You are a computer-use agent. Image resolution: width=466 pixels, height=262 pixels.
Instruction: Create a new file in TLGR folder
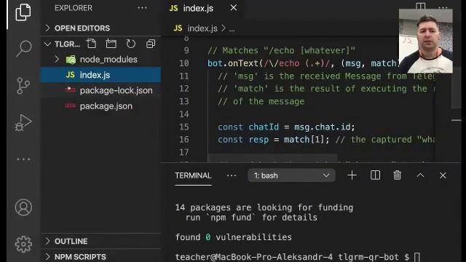91,44
